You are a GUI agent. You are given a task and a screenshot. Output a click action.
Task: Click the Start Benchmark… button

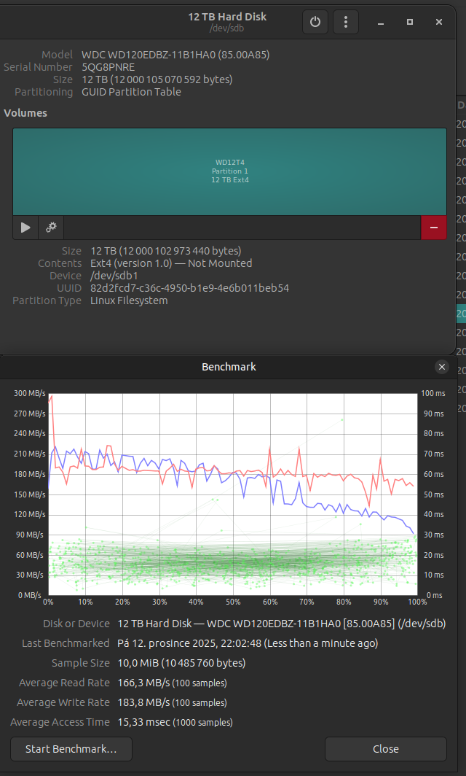(71, 749)
